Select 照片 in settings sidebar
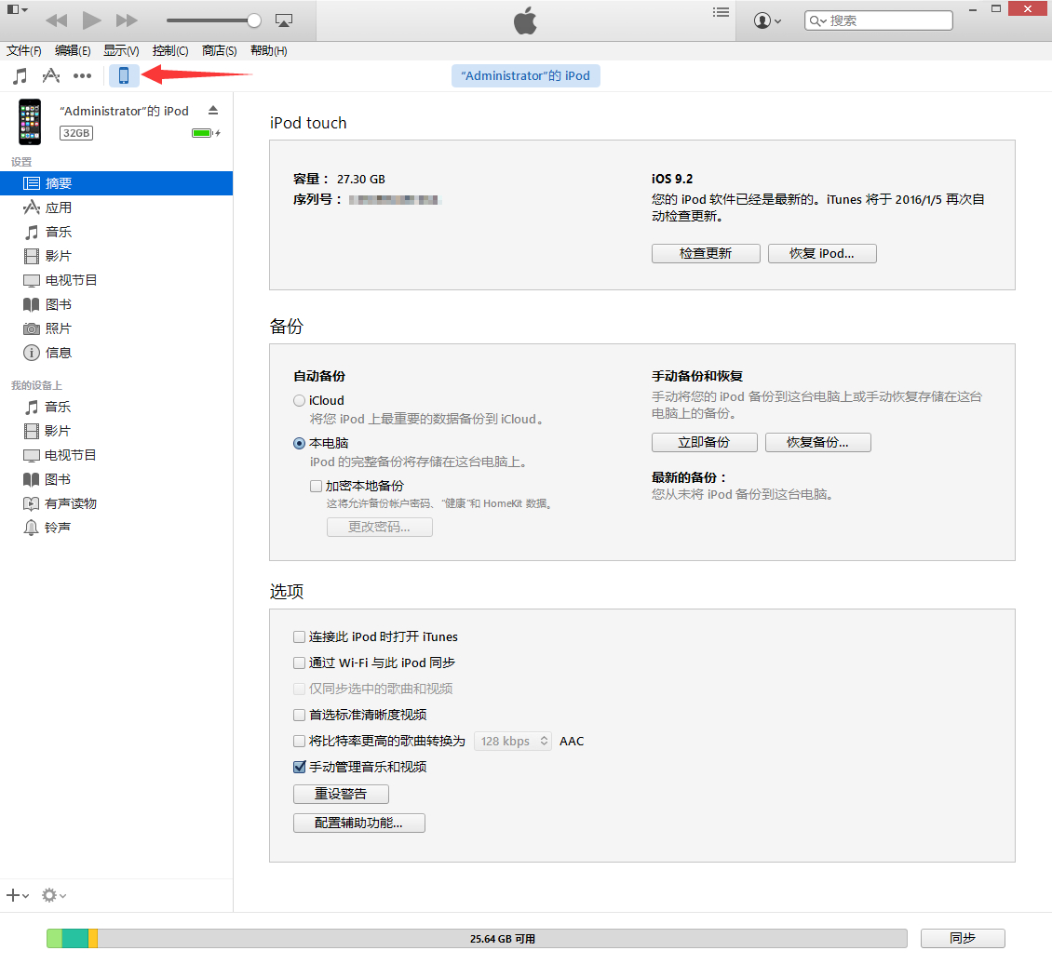Image resolution: width=1052 pixels, height=964 pixels. [x=116, y=328]
